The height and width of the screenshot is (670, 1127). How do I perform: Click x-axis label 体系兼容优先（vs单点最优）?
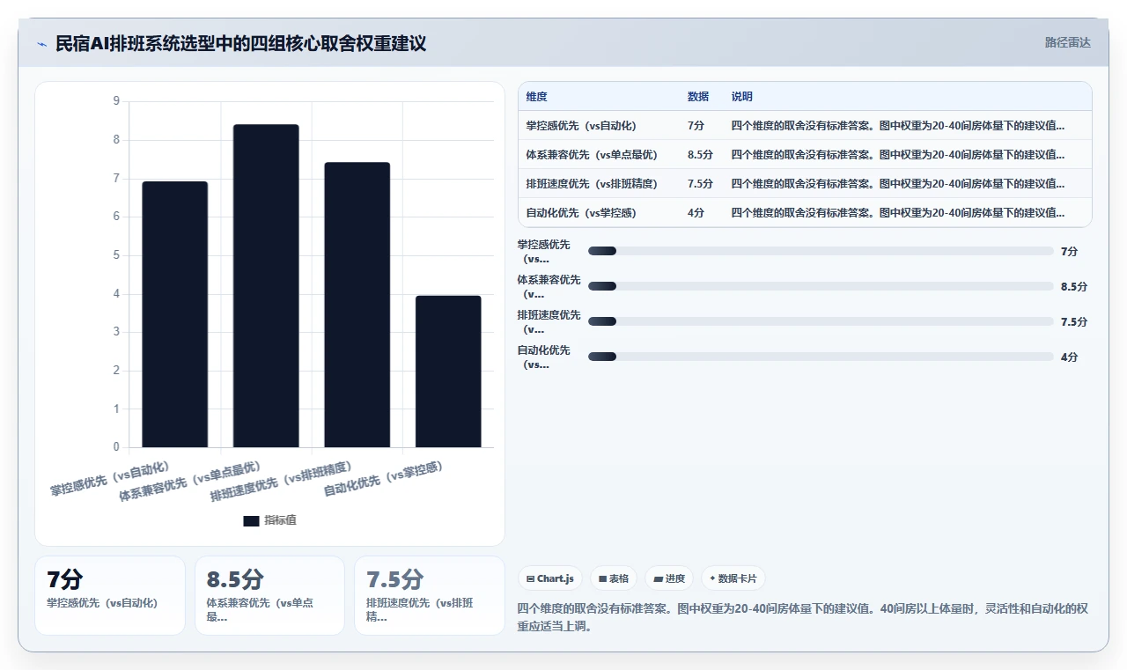(x=191, y=481)
